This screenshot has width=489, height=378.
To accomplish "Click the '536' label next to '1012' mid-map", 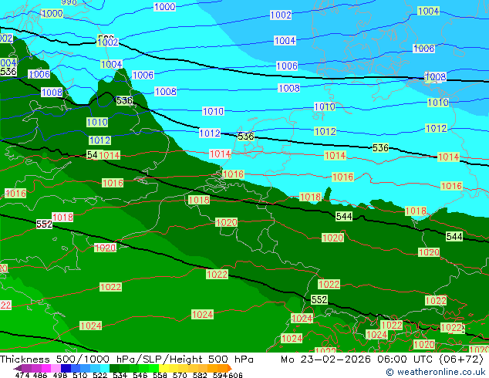I will (x=246, y=137).
